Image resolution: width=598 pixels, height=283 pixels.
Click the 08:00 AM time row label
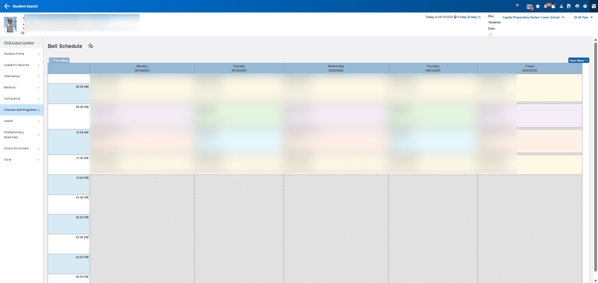pos(82,87)
